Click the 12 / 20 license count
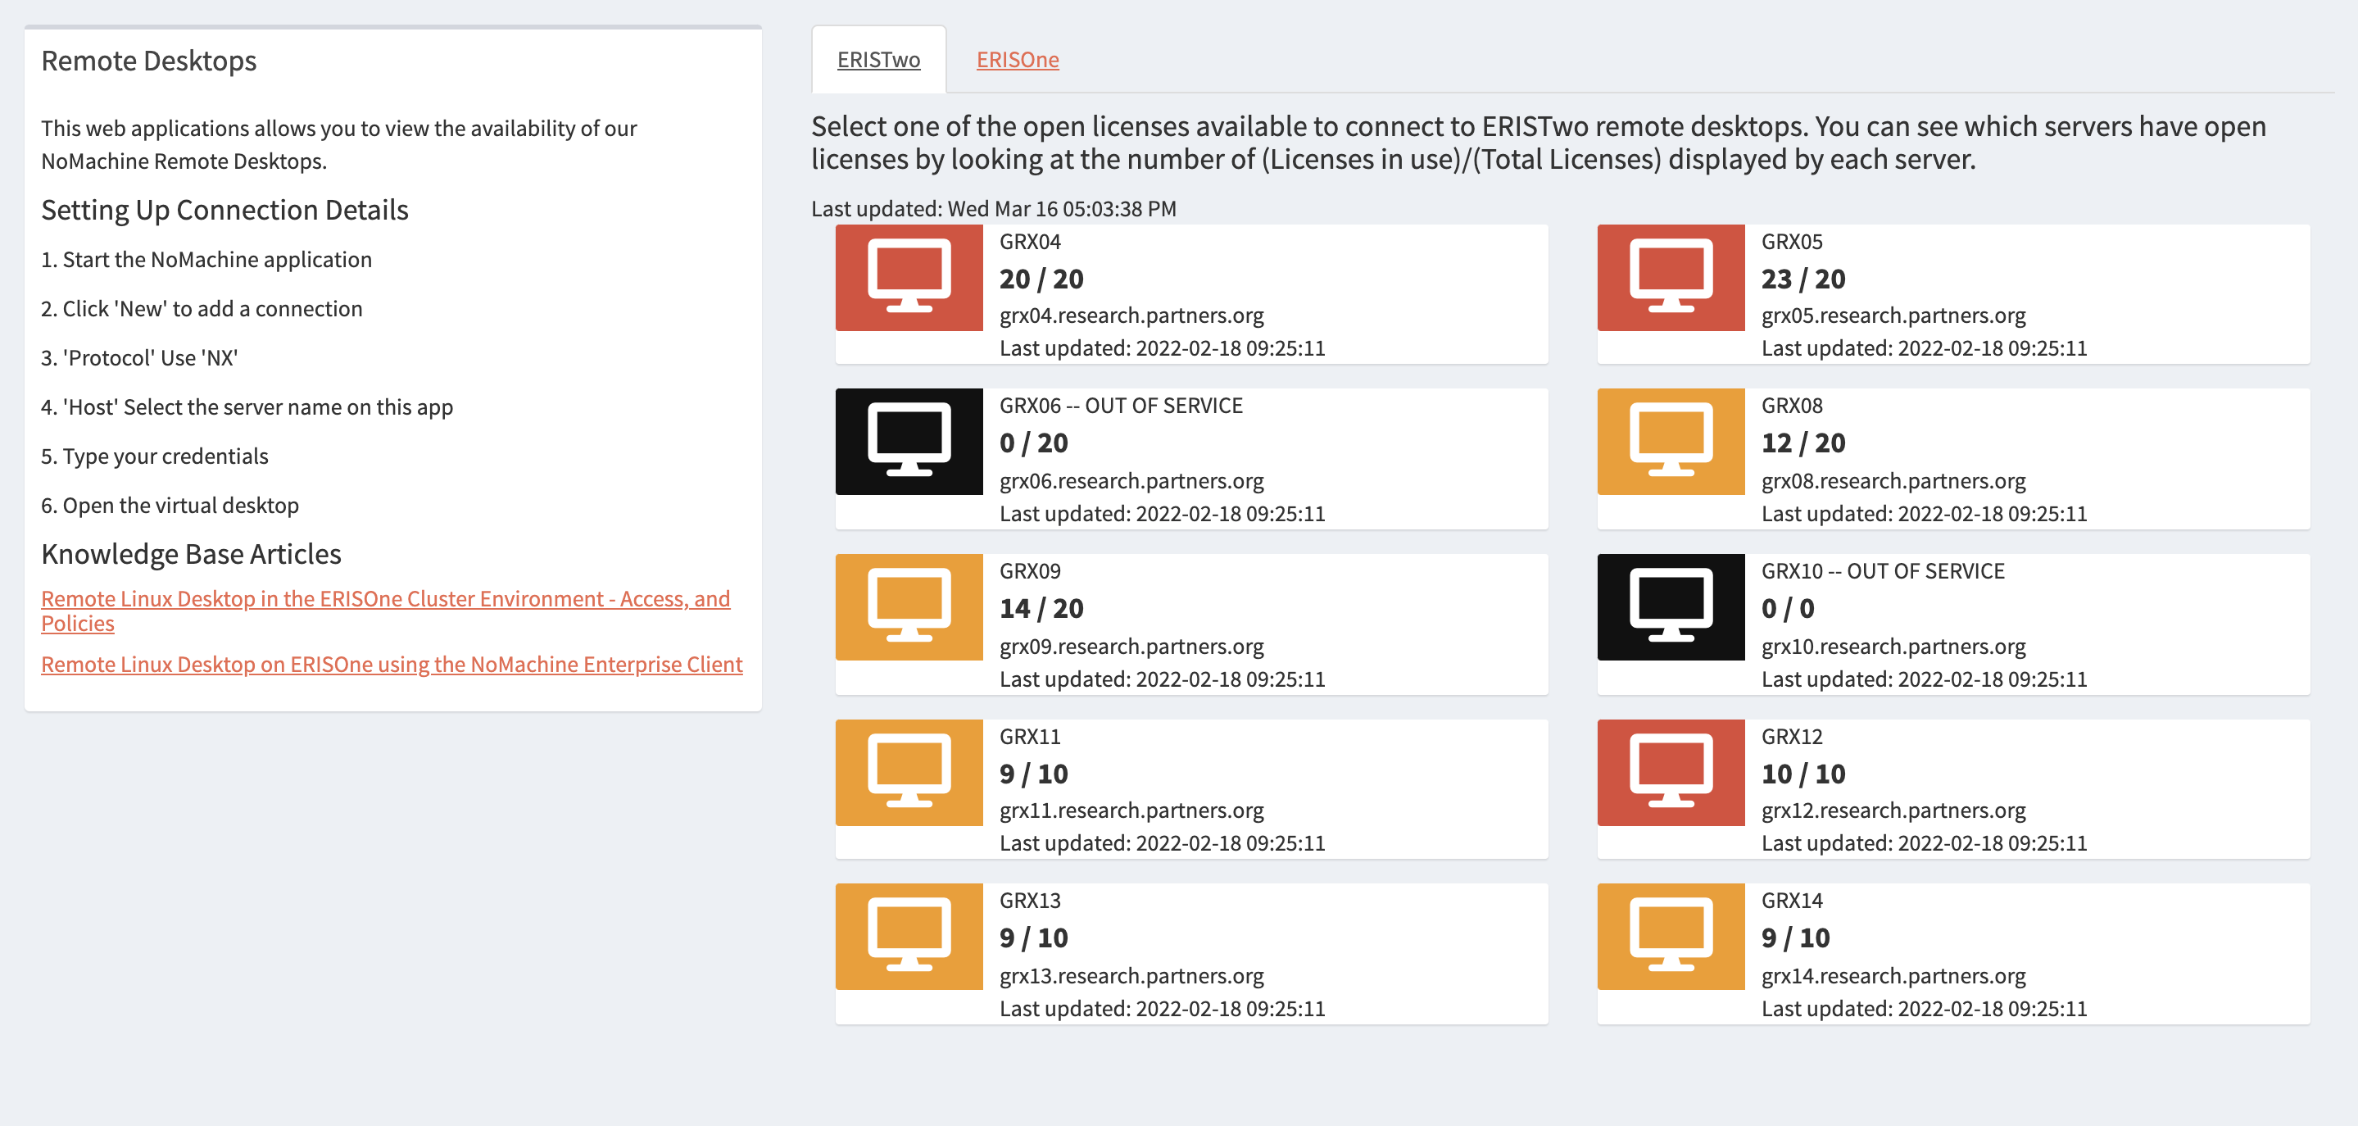The width and height of the screenshot is (2358, 1126). 1803,443
